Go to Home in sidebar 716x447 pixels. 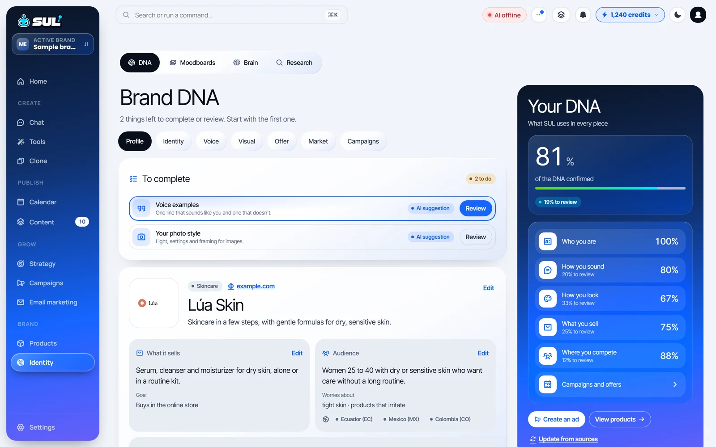point(53,81)
